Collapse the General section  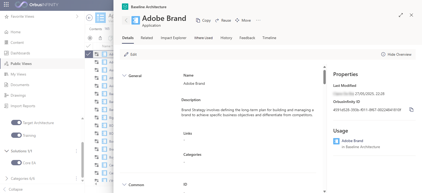[124, 76]
